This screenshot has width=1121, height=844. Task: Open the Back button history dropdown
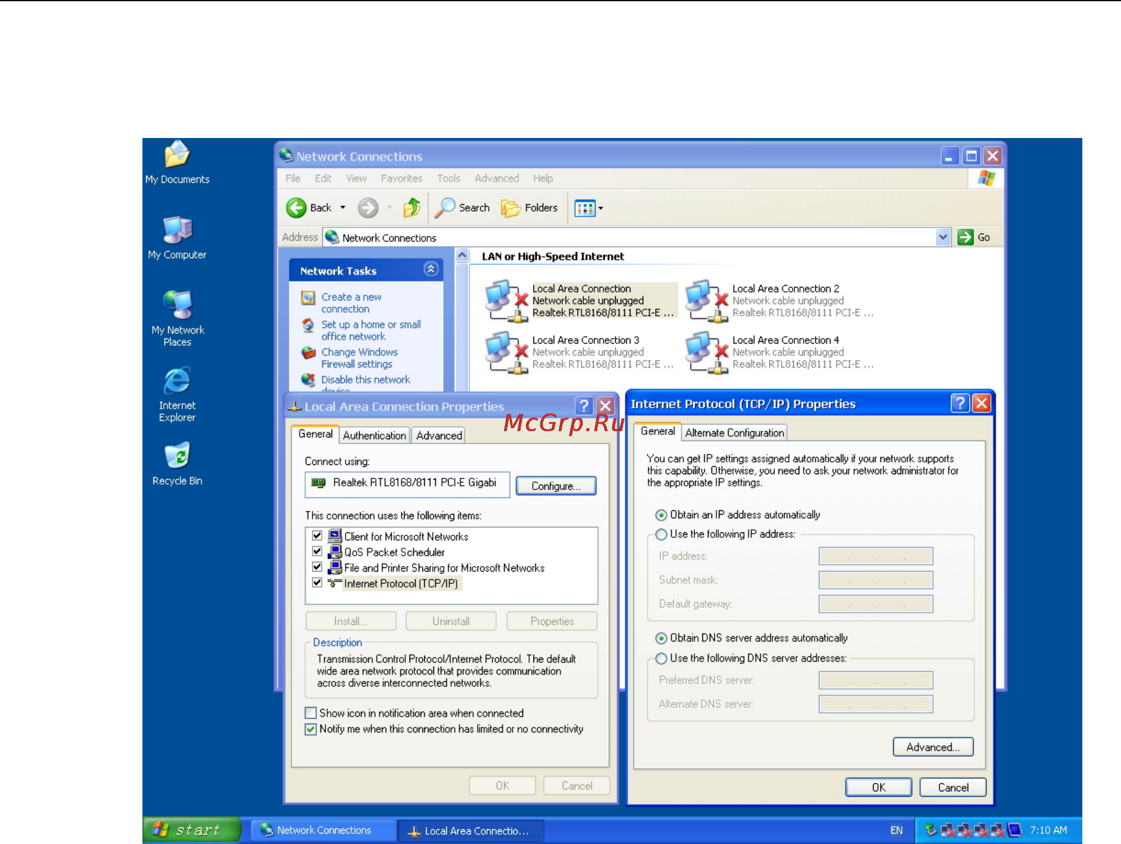tap(343, 208)
